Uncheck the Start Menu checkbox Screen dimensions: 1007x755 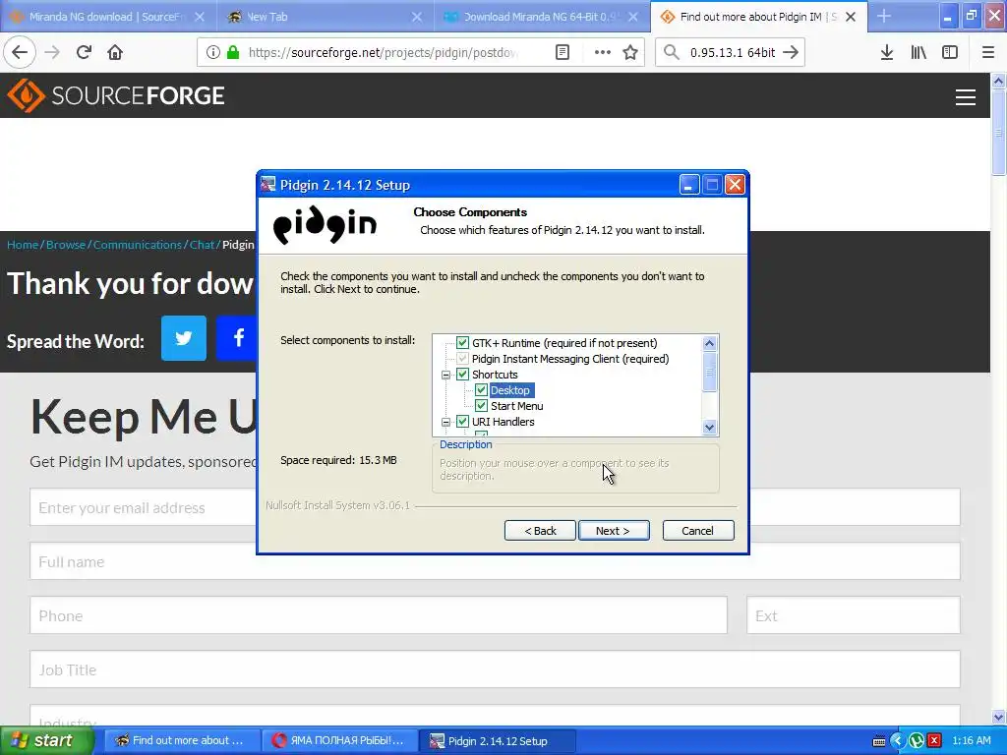[x=481, y=406]
